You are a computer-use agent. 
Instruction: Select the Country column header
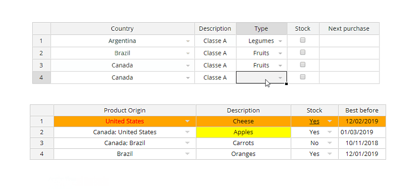pyautogui.click(x=122, y=29)
